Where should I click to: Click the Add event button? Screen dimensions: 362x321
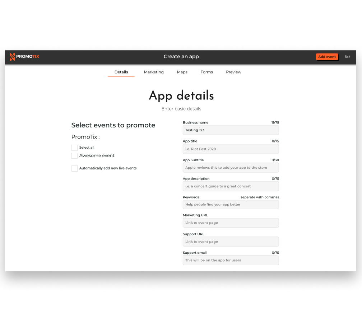[327, 56]
